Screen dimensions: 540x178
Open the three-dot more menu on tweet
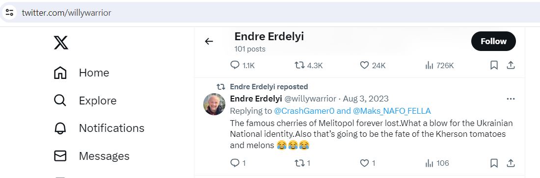(511, 99)
